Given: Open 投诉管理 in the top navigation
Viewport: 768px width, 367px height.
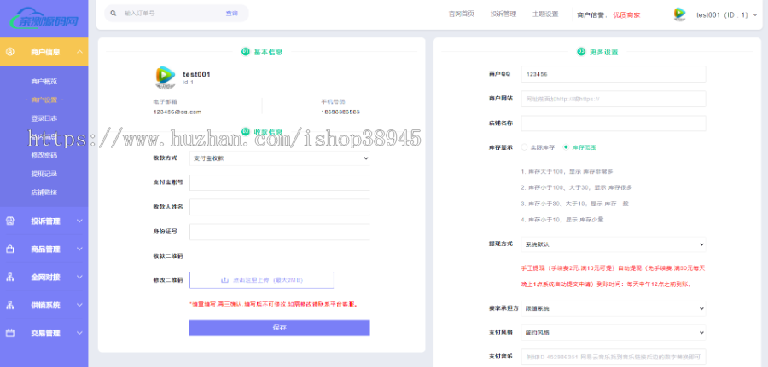Looking at the screenshot, I should coord(503,14).
